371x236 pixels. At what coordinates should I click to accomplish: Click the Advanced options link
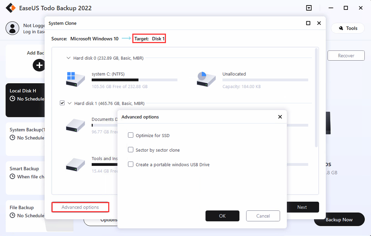(80, 207)
